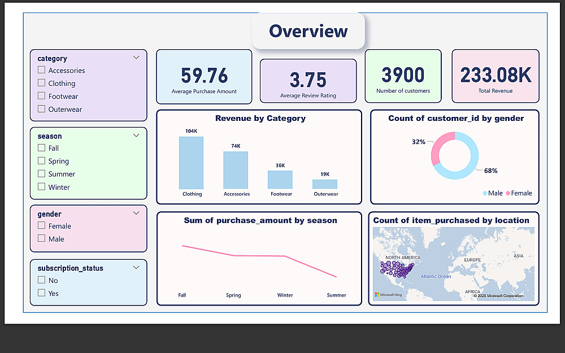Click the Total Revenue card
This screenshot has height=353, width=565.
tap(496, 76)
